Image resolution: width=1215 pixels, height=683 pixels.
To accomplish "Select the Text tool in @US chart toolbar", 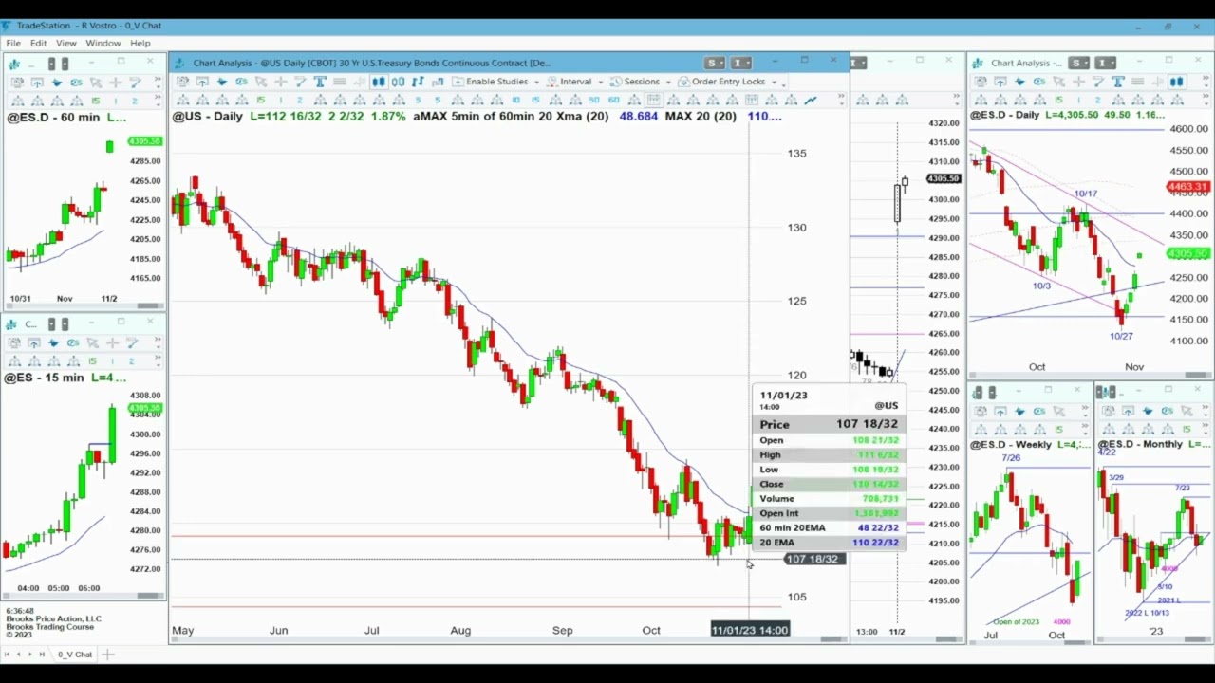I will 320,82.
